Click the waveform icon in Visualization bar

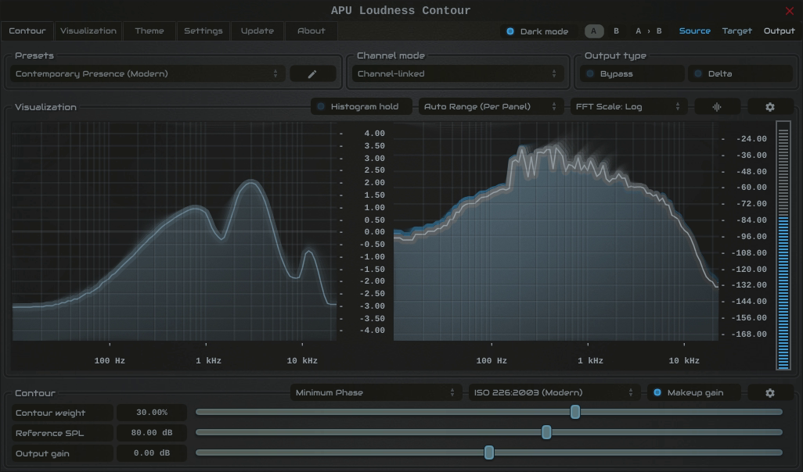point(717,107)
